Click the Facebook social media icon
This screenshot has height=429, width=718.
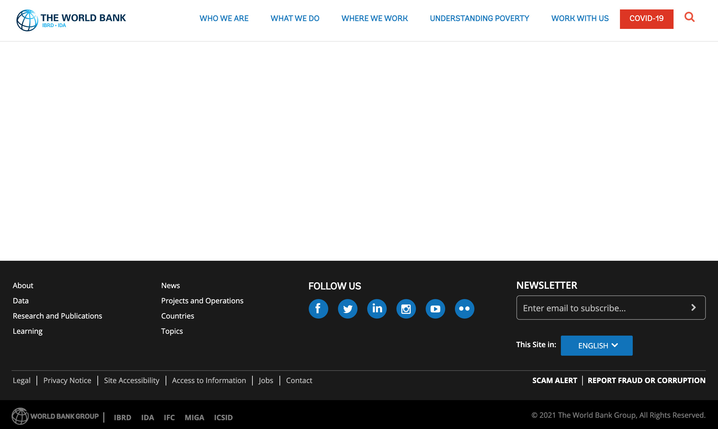[319, 309]
